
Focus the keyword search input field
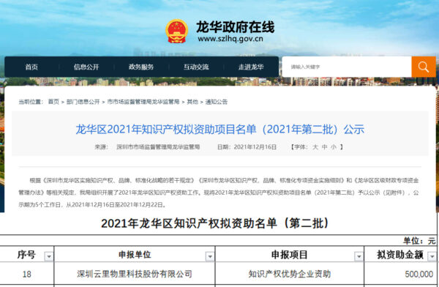pos(347,67)
